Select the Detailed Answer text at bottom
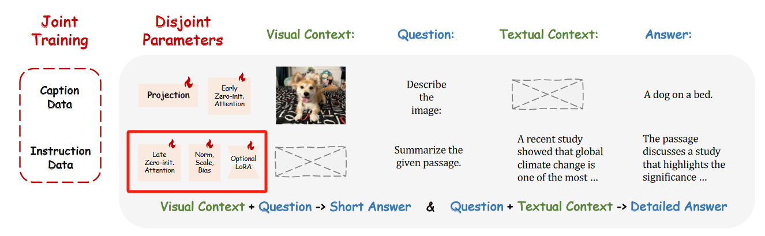 pos(678,207)
